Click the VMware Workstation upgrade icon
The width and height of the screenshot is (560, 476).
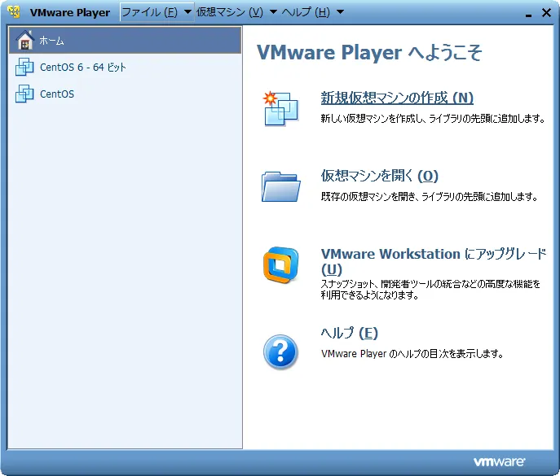280,264
